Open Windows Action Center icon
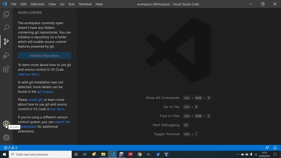The width and height of the screenshot is (281, 158). pos(275,154)
